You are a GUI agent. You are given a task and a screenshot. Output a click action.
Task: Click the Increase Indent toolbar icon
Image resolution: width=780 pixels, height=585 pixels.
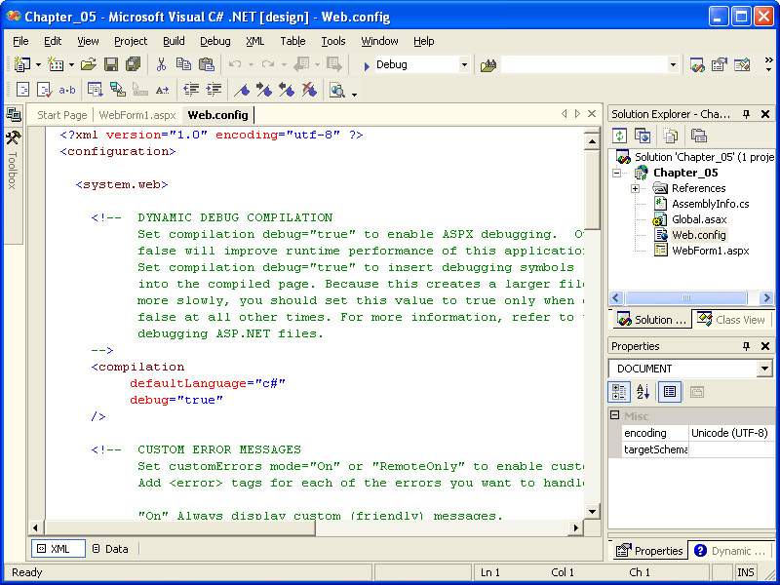tap(213, 90)
